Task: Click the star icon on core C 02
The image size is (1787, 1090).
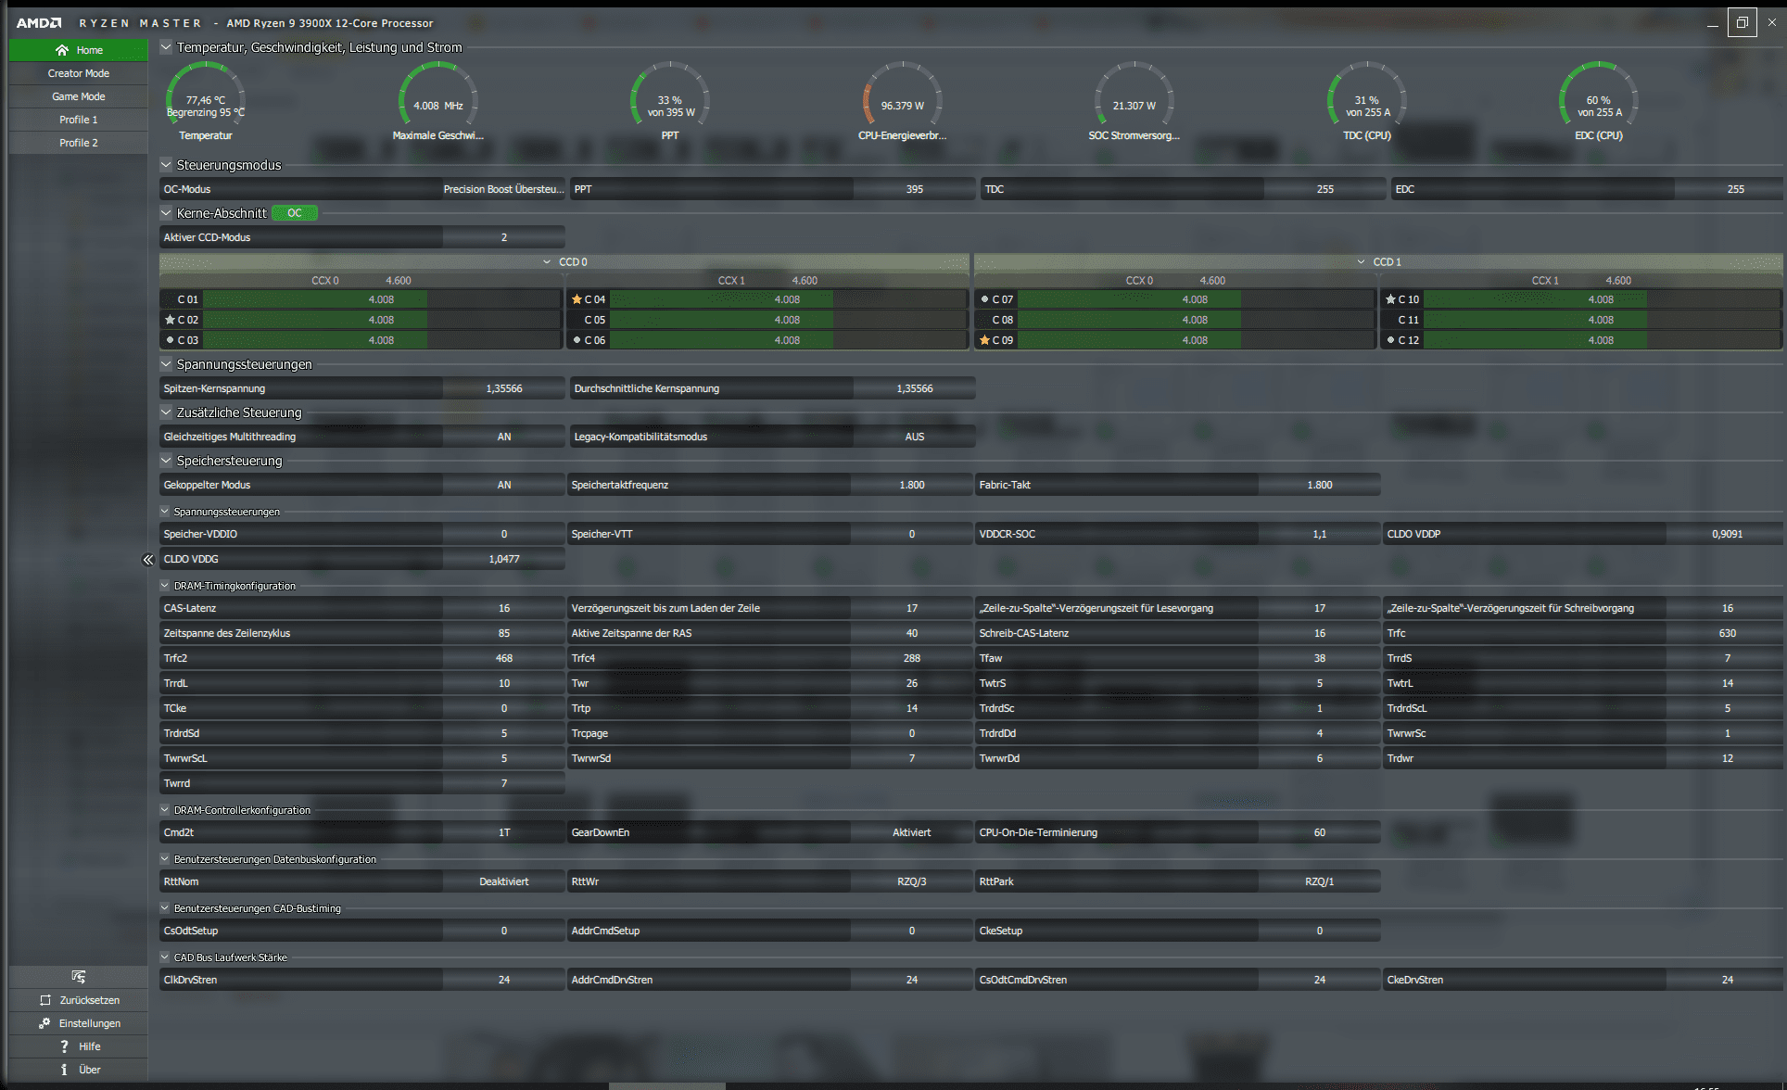Action: (x=170, y=320)
